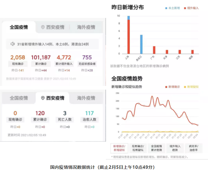This screenshot has height=174, width=208.
Task: Click the speaker icon in the announcement bar
Action: [x=13, y=44]
